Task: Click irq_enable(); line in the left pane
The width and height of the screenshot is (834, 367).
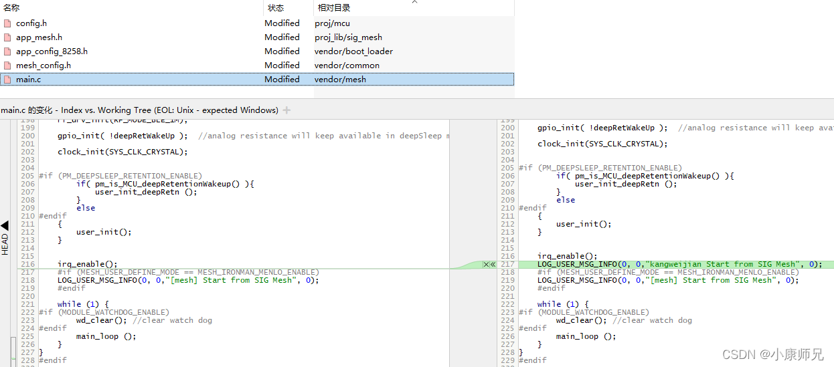Action: [87, 265]
